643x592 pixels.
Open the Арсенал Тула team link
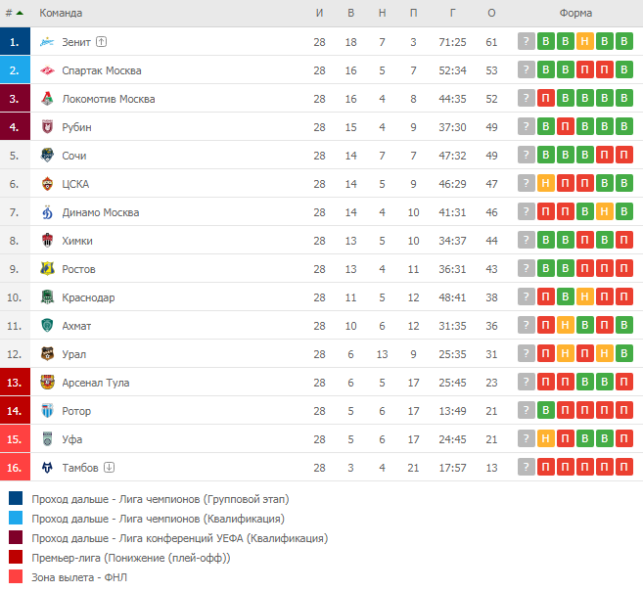96,383
